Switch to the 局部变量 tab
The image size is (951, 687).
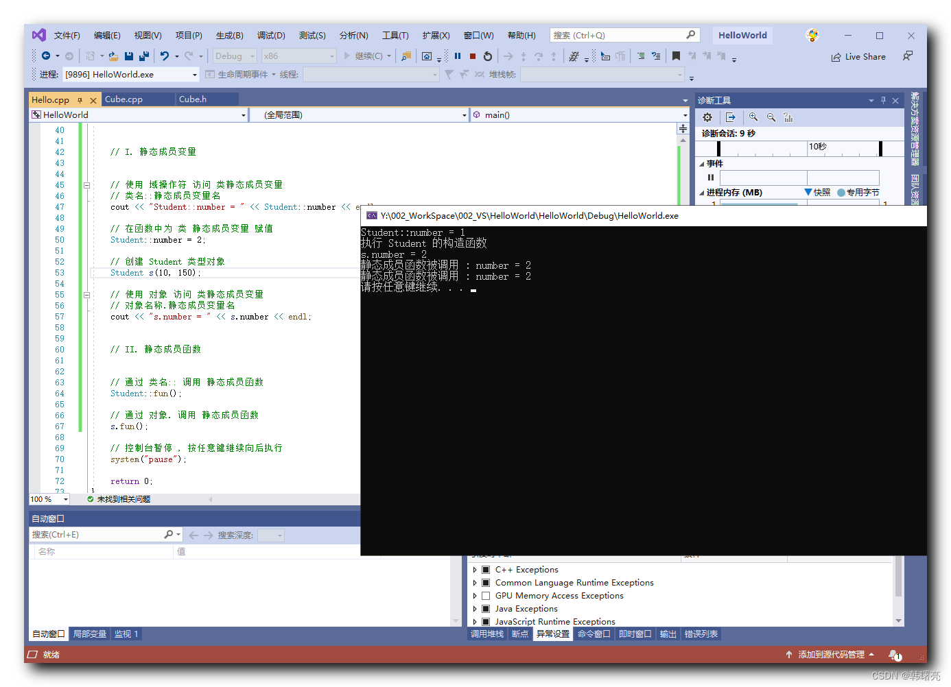pos(90,634)
